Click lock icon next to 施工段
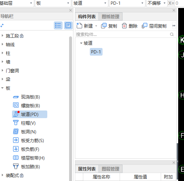 [21, 36]
